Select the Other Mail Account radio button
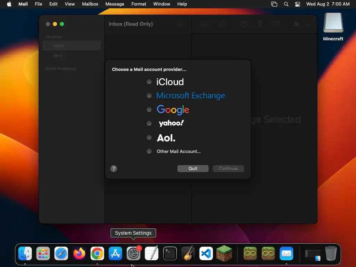Image resolution: width=356 pixels, height=267 pixels. click(x=149, y=151)
